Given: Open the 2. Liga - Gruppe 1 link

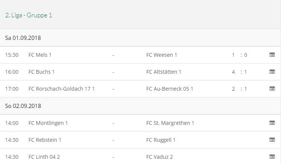Looking at the screenshot, I should [29, 15].
